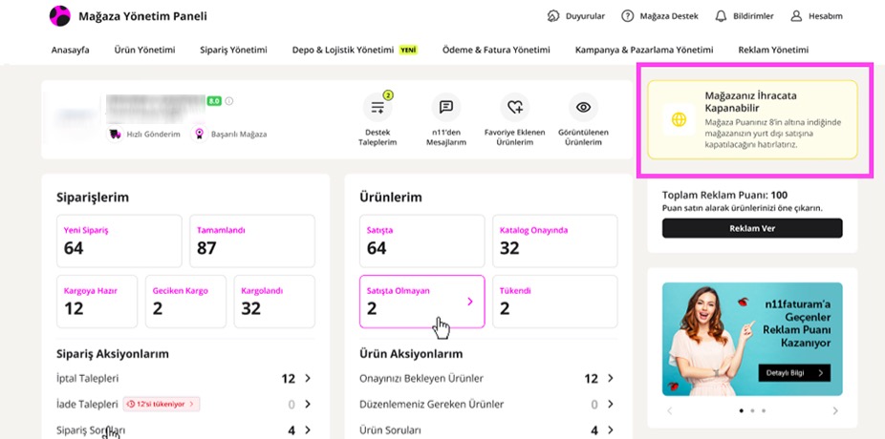Image resolution: width=885 pixels, height=439 pixels.
Task: Expand İade Talepleri arrow
Action: 308,404
